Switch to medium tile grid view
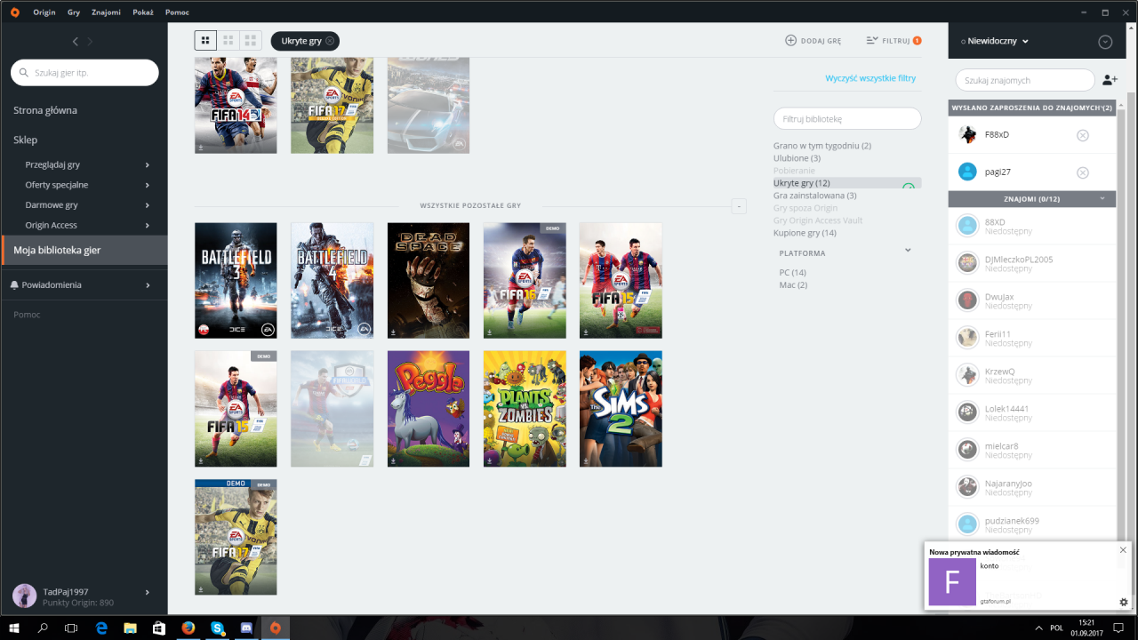Screen dimensions: 1138x640 click(x=228, y=41)
